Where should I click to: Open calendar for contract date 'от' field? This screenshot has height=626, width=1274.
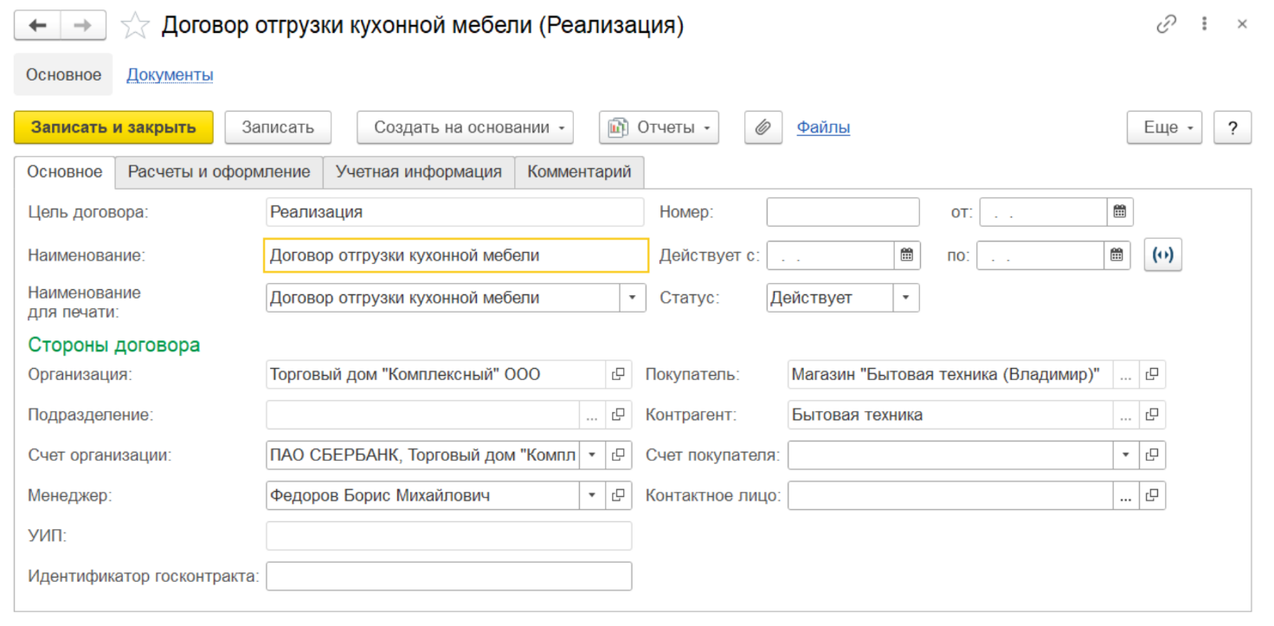point(1119,211)
